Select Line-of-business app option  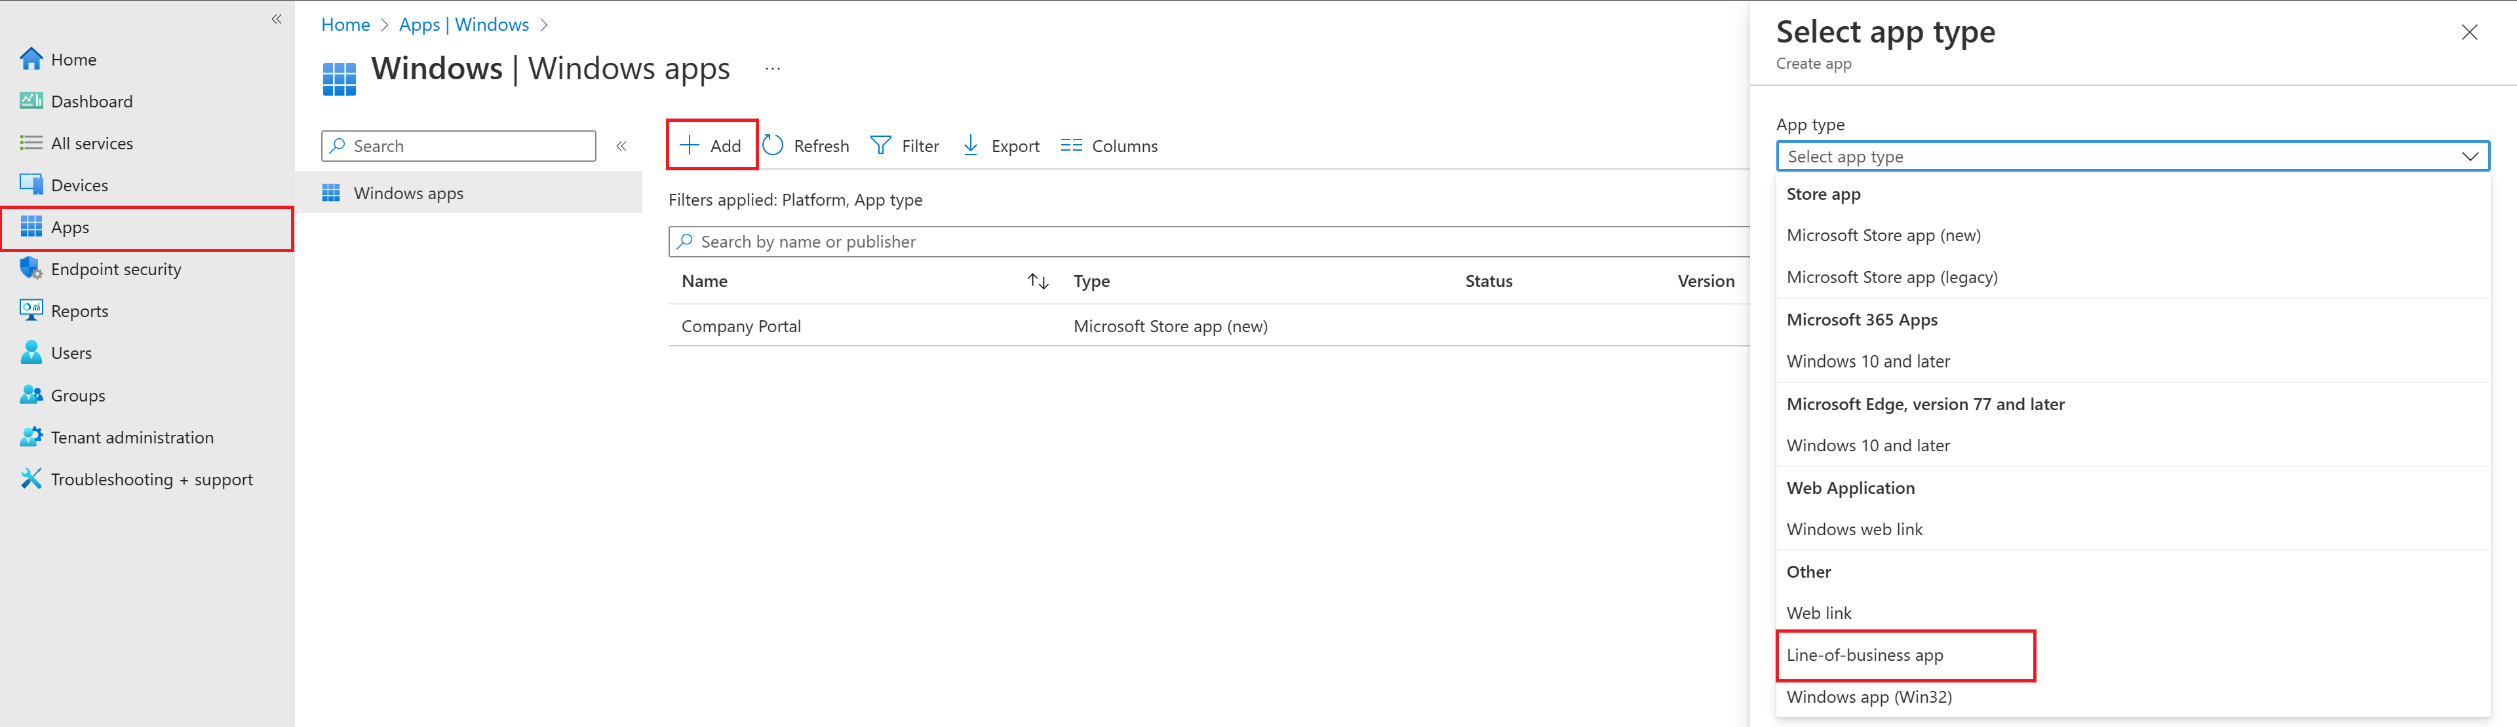tap(1864, 655)
